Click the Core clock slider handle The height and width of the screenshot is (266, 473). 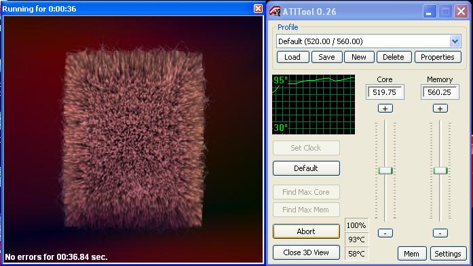tap(385, 171)
